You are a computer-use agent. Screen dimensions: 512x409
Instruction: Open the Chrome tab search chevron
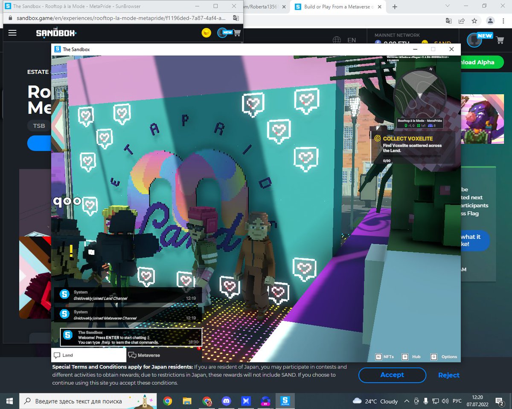447,6
